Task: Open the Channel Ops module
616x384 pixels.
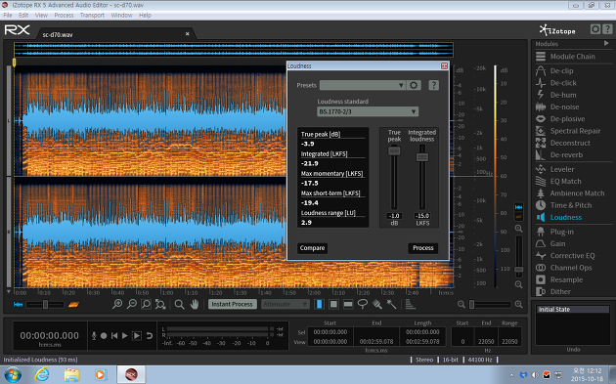Action: pyautogui.click(x=564, y=268)
